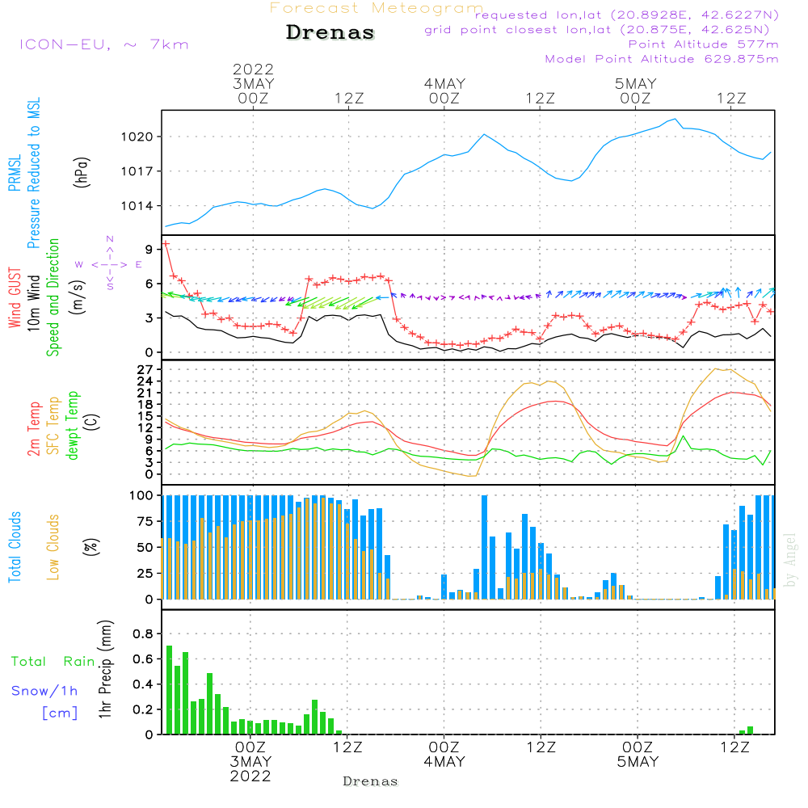This screenshot has height=808, width=808.
Task: Select the Forecast Meteogram heading
Action: tap(377, 8)
